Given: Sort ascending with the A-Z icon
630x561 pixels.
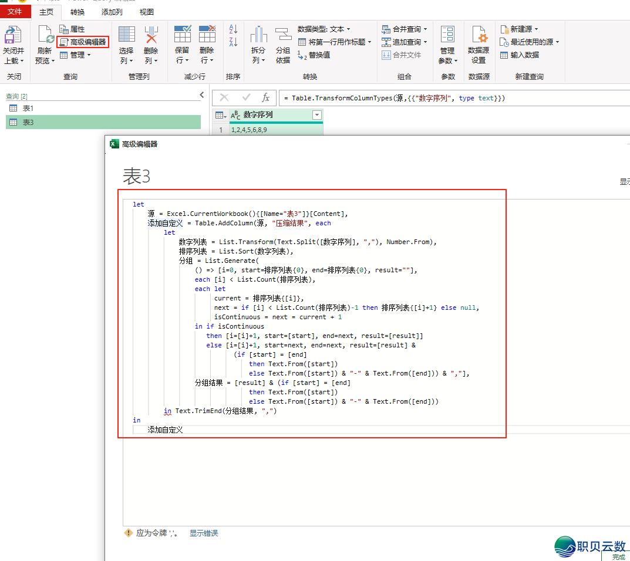Looking at the screenshot, I should coord(233,29).
